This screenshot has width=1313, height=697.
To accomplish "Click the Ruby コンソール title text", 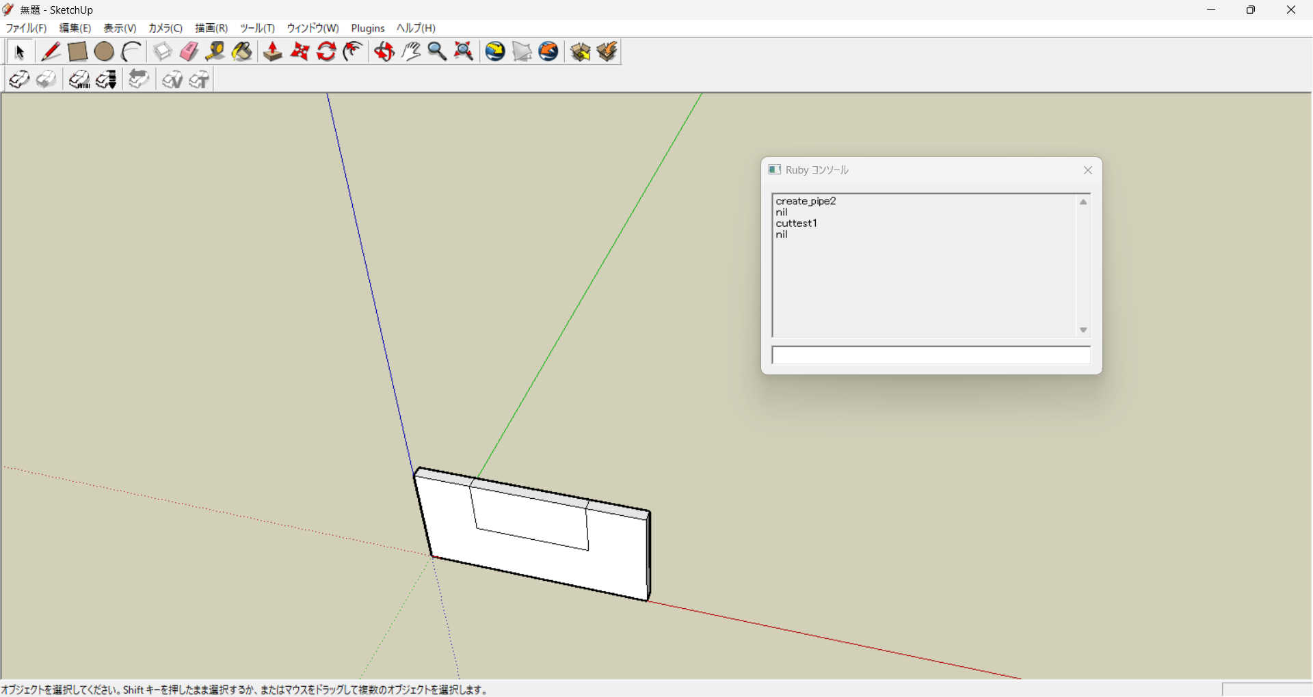I will point(817,170).
